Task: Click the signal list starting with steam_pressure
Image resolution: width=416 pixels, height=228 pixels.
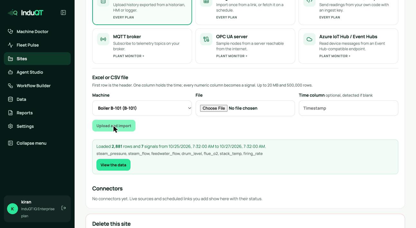Action: [179, 153]
